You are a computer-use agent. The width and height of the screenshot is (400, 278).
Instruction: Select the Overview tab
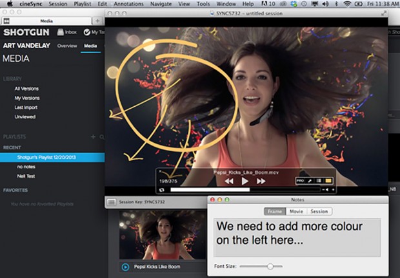click(67, 46)
